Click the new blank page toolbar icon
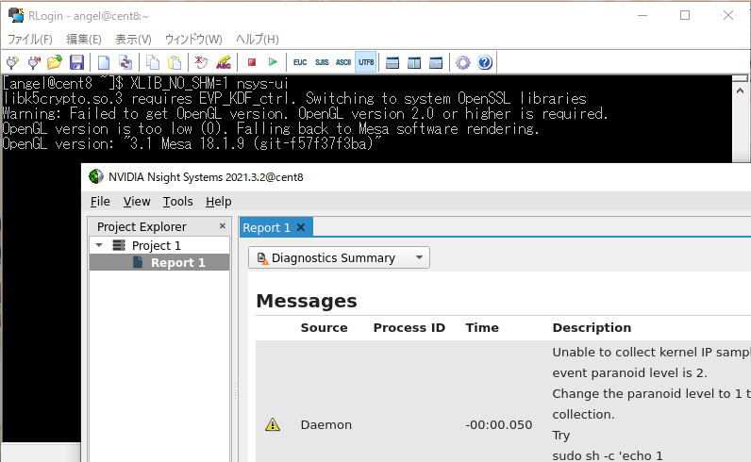Image resolution: width=751 pixels, height=462 pixels. [104, 62]
